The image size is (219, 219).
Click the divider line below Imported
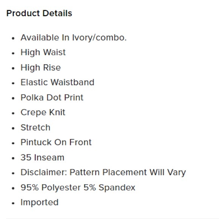[112, 218]
